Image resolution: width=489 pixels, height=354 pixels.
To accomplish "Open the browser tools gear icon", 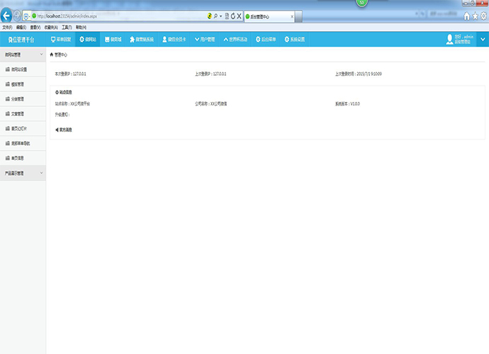I will [483, 16].
